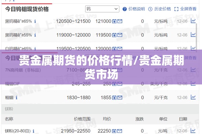The height and width of the screenshot is (134, 202).
Task: Click the envelope icon after 1855
Action: [x=120, y=98]
